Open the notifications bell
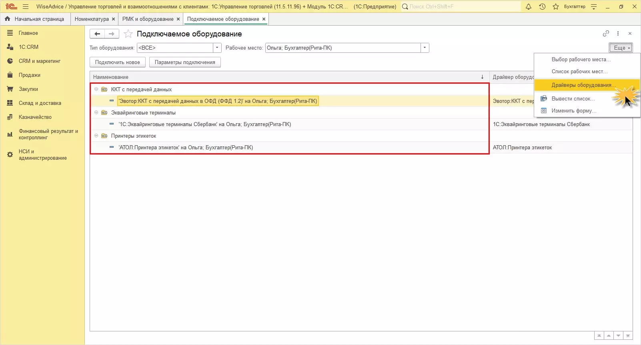The height and width of the screenshot is (345, 641). pyautogui.click(x=529, y=6)
